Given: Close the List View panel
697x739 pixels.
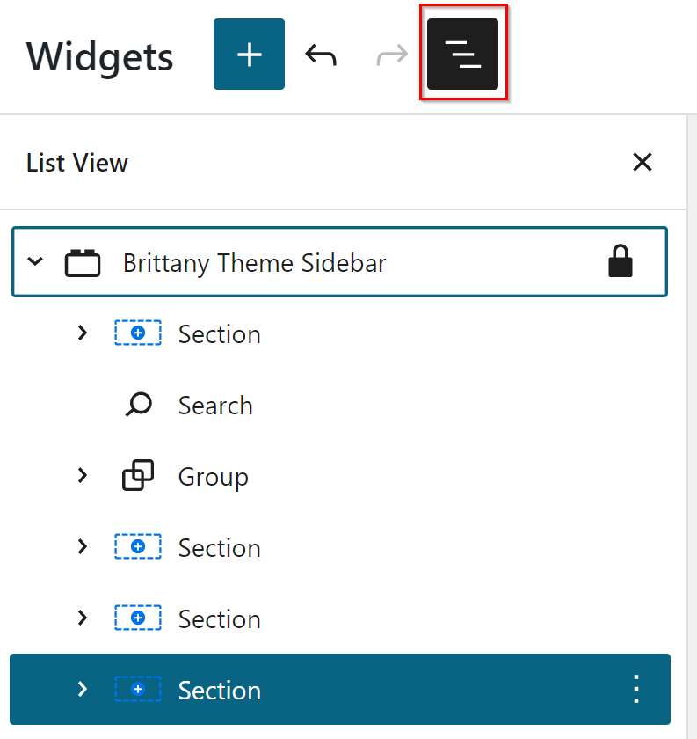Looking at the screenshot, I should click(x=643, y=162).
